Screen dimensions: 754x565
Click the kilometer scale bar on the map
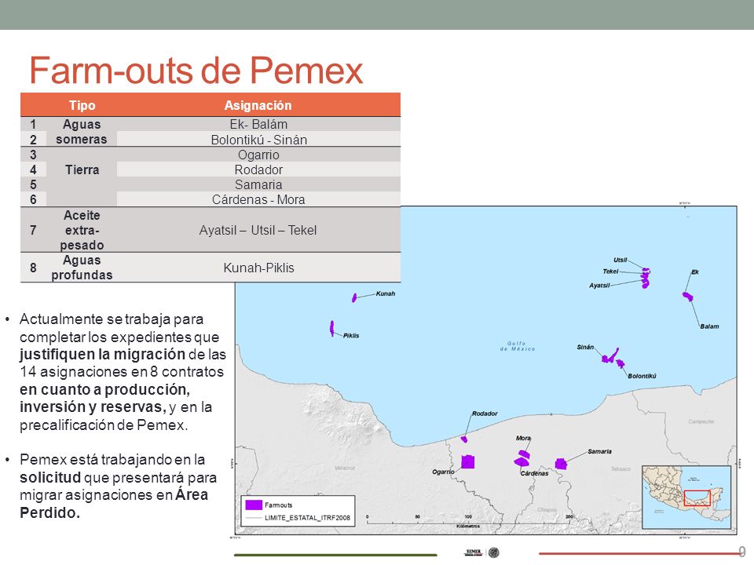click(468, 522)
